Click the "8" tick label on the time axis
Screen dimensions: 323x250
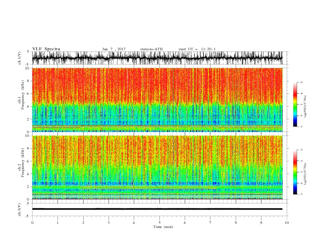236,223
